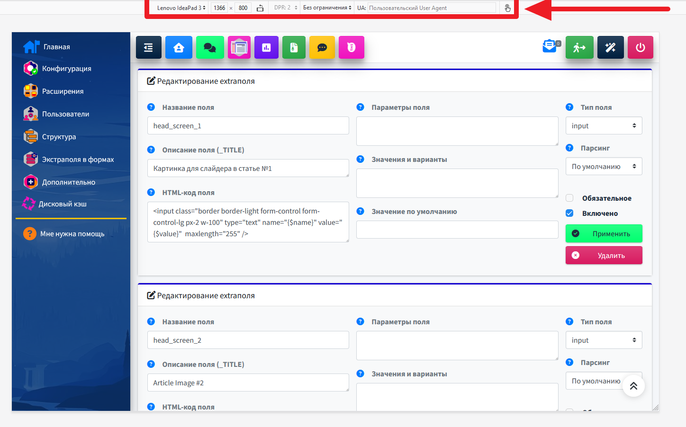Click the red Удалить button
This screenshot has width=686, height=427.
tap(604, 255)
